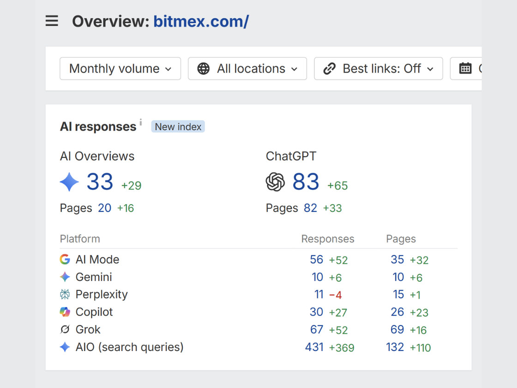Viewport: 517px width, 388px height.
Task: Open Grok responses value 67
Action: [x=317, y=329]
